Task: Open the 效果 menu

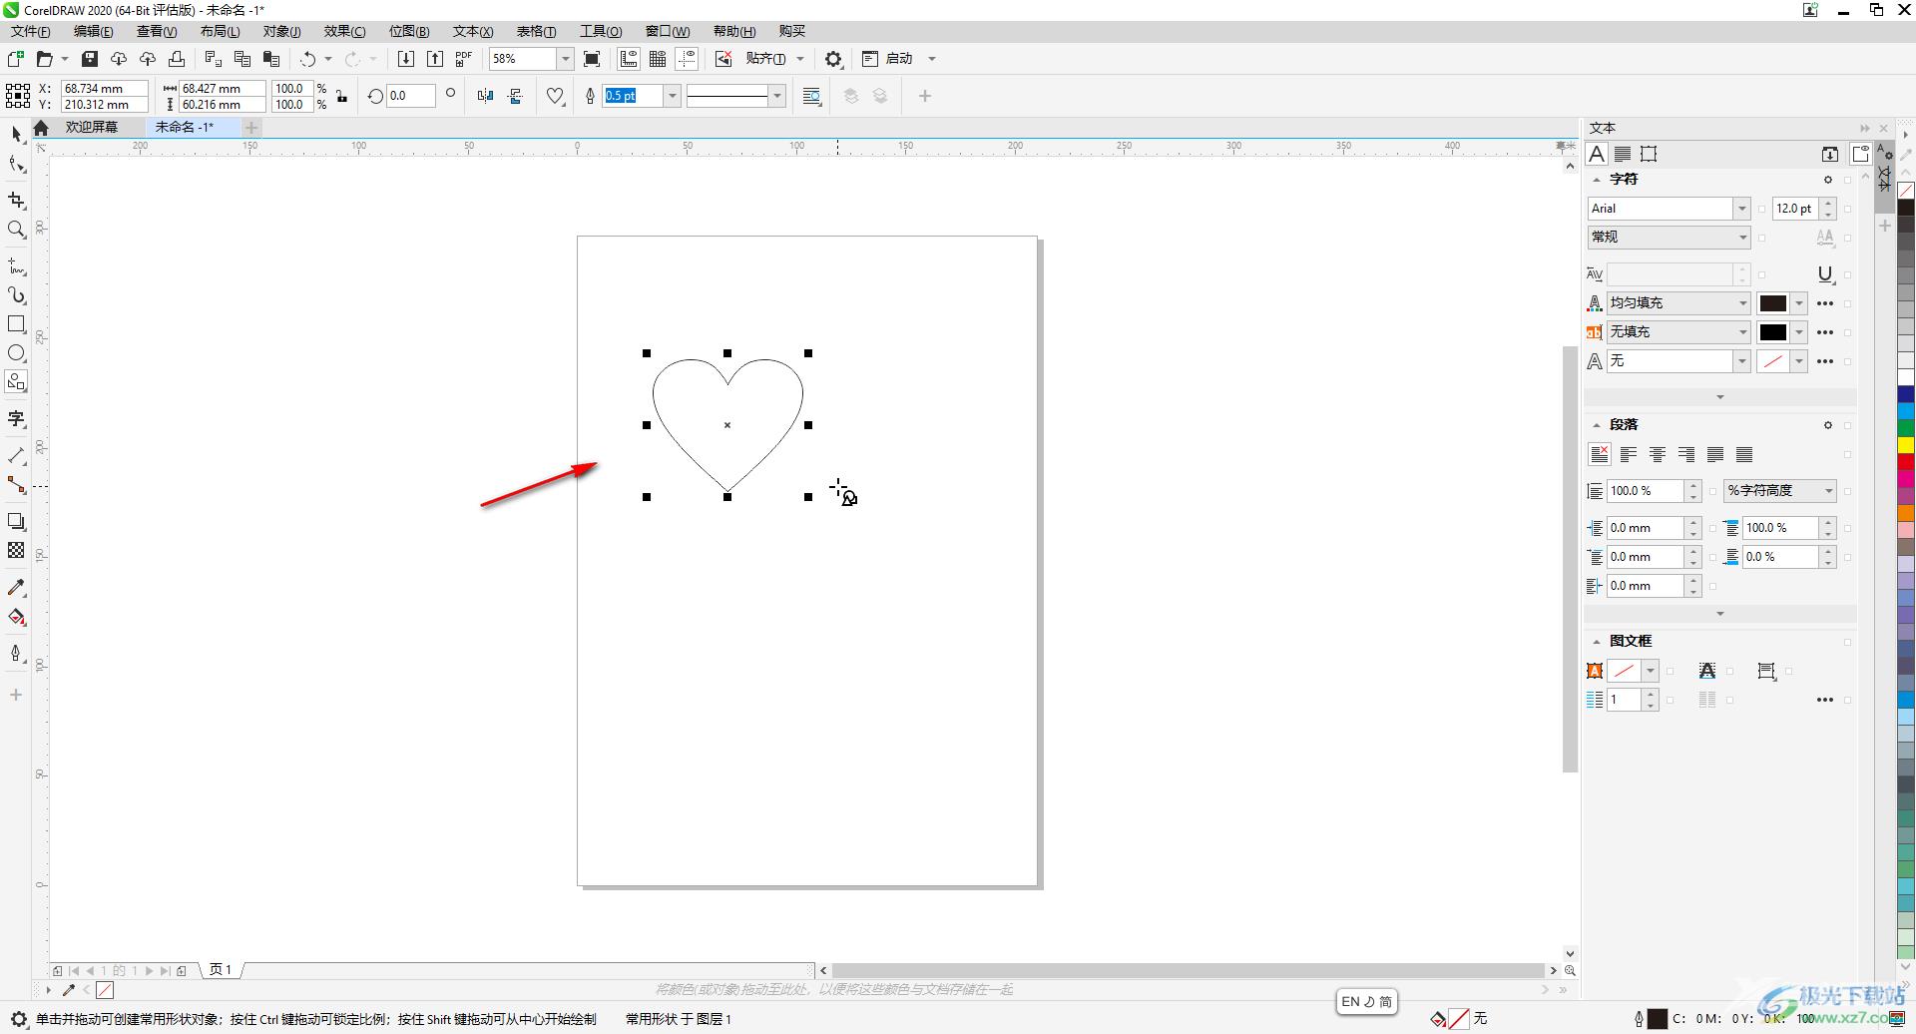Action: (x=344, y=31)
